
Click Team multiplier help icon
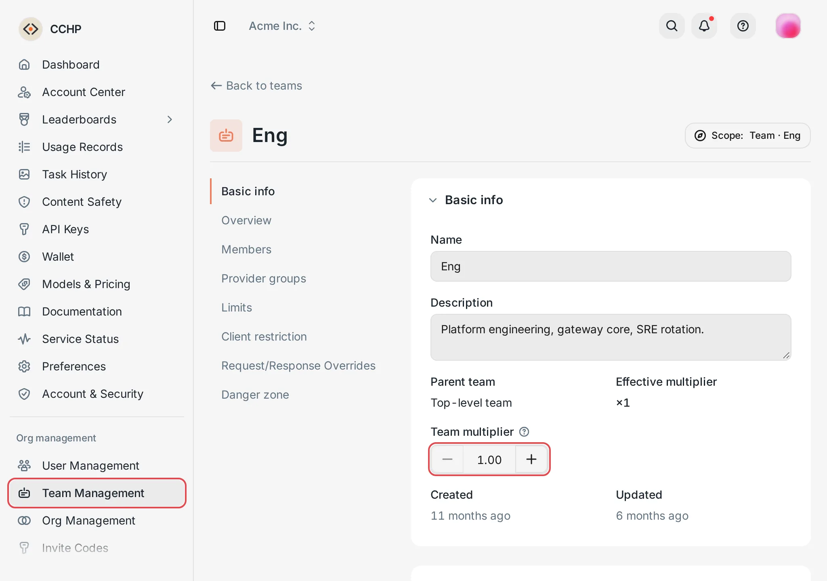click(x=524, y=432)
